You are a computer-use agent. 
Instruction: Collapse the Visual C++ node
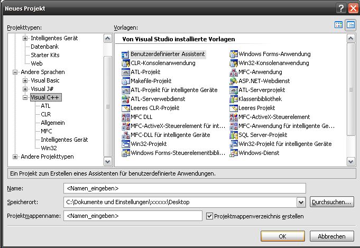25,98
